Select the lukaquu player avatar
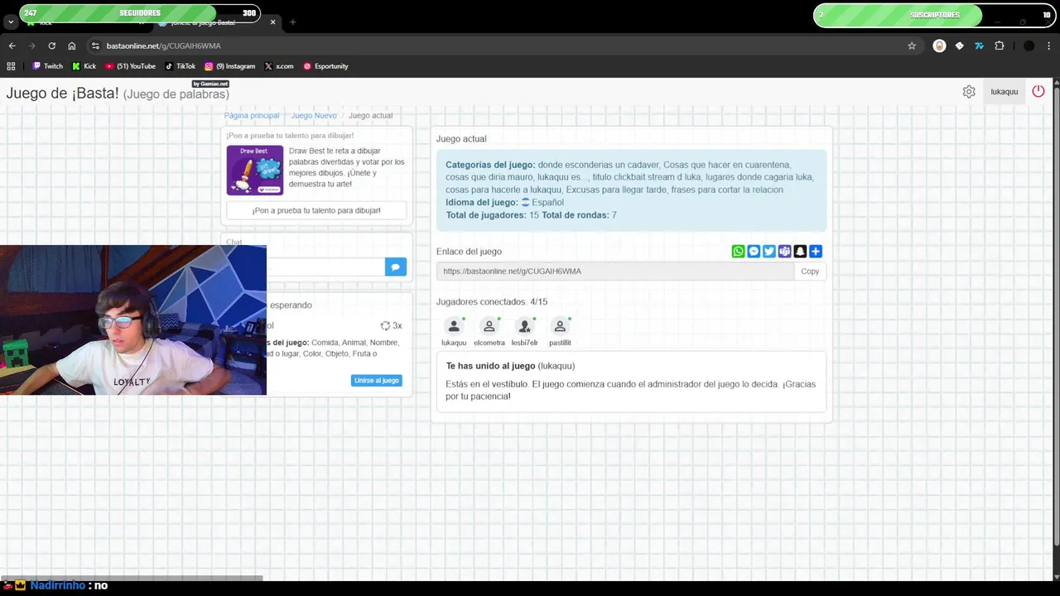 click(x=454, y=327)
